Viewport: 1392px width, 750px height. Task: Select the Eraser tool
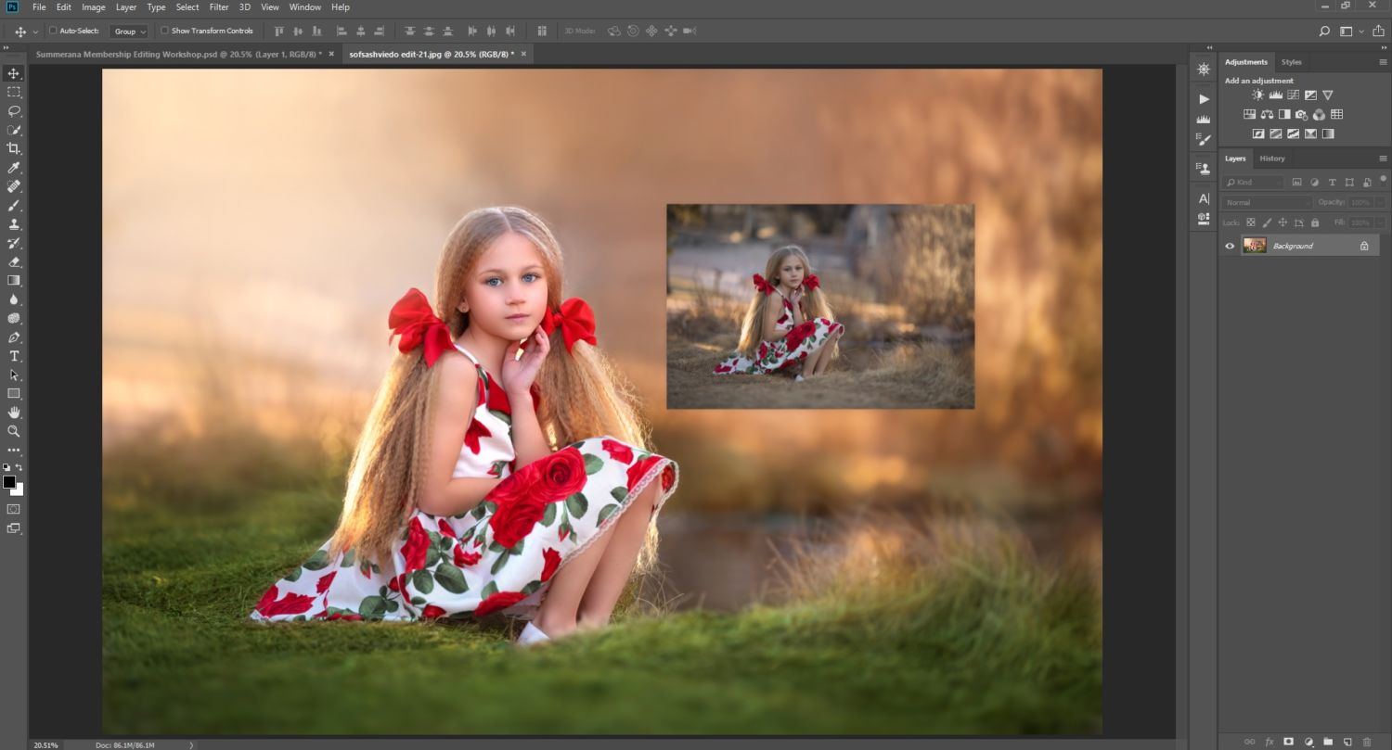click(x=14, y=261)
